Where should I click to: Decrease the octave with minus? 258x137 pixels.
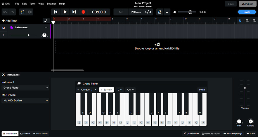click(78, 89)
